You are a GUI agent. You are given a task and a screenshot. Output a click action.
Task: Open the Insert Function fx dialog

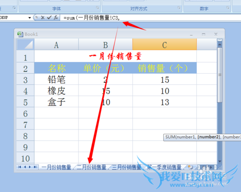tap(56, 17)
